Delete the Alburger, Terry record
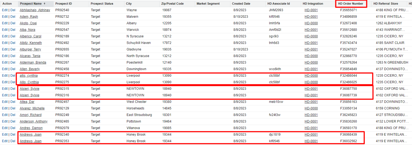Viewport: 412px width, 146px height. click(13, 49)
